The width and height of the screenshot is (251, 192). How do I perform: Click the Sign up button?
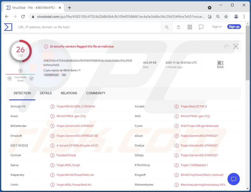(x=234, y=27)
